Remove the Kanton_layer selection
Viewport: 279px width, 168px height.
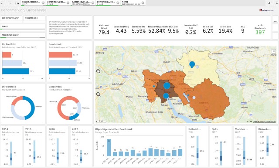click(x=93, y=3)
